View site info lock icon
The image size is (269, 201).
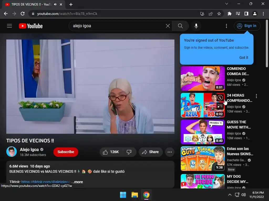pos(33,14)
